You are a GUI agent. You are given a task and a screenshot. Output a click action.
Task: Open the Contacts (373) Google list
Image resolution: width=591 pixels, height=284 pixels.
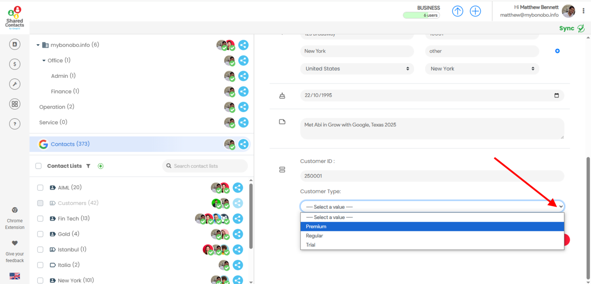[x=70, y=144]
